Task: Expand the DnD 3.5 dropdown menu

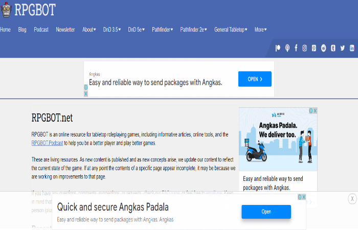Action: [x=112, y=30]
